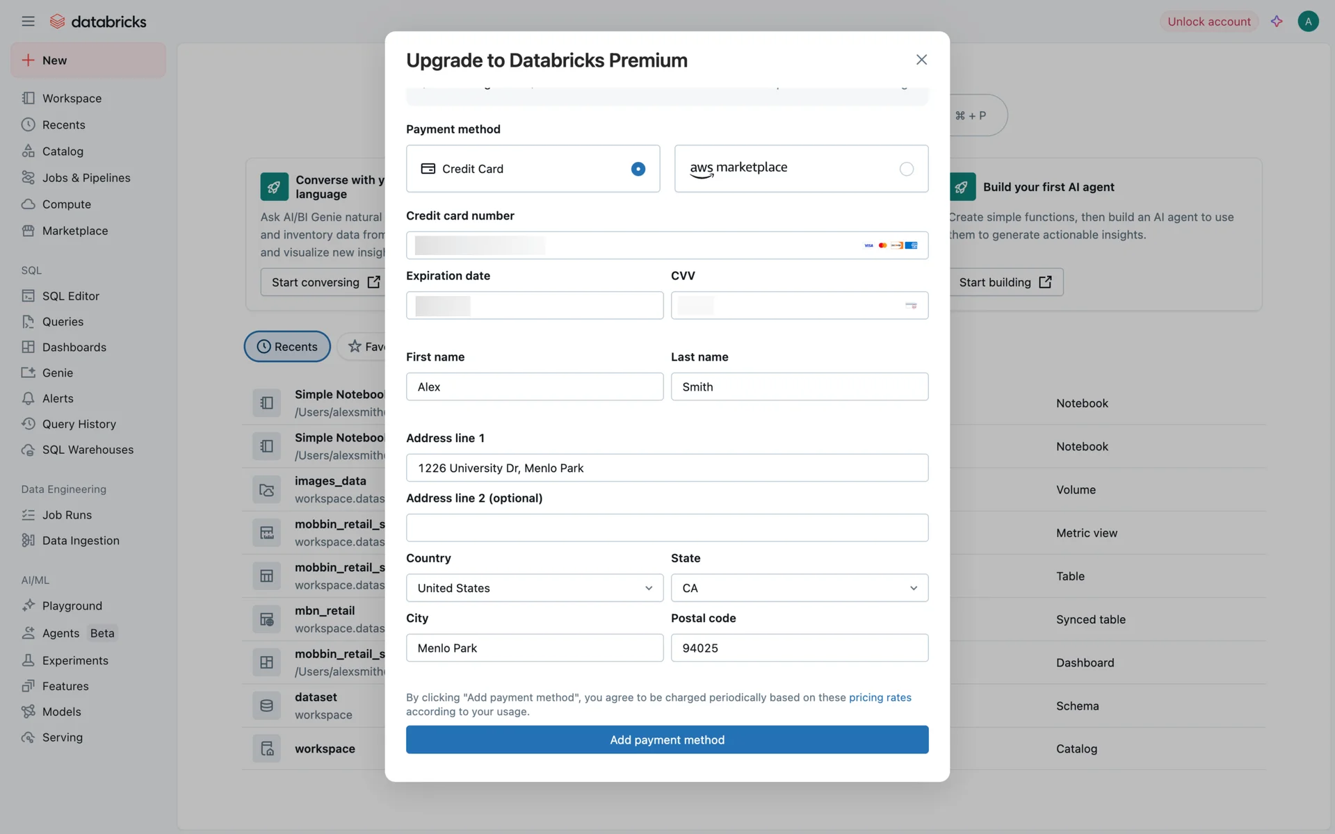Open Query History menu item
The image size is (1335, 834).
(x=79, y=424)
